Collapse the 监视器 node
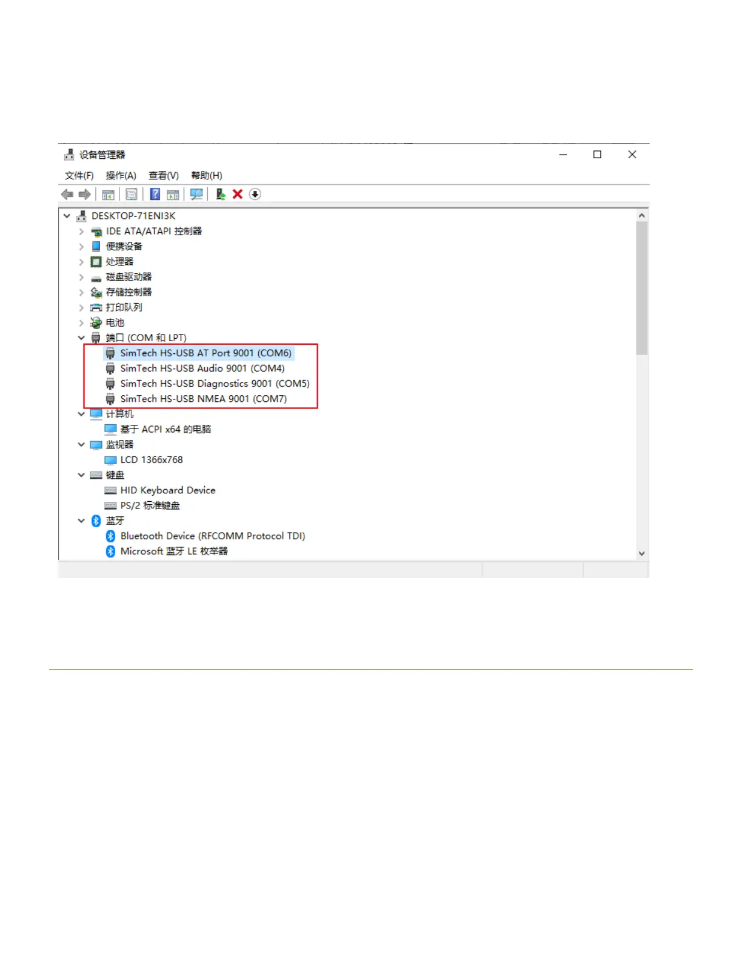Image resolution: width=742 pixels, height=960 pixels. pos(81,445)
